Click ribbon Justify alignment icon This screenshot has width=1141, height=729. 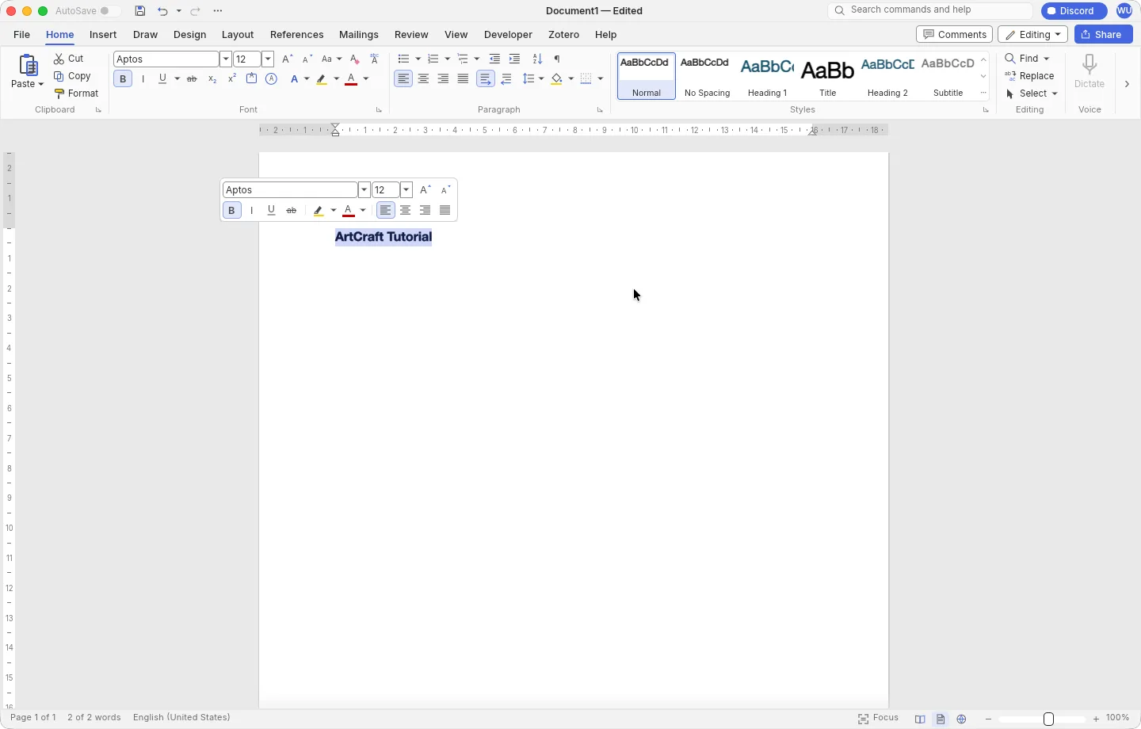464,78
